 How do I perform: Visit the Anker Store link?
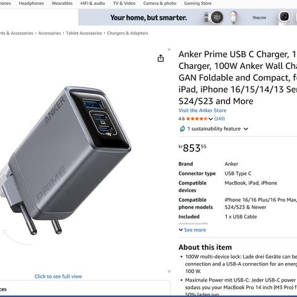coord(202,110)
